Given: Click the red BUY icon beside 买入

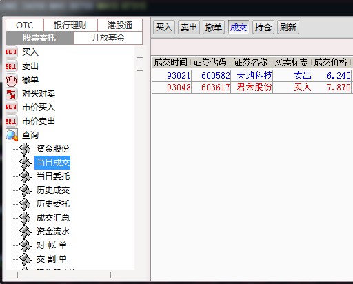Looking at the screenshot, I should point(11,52).
